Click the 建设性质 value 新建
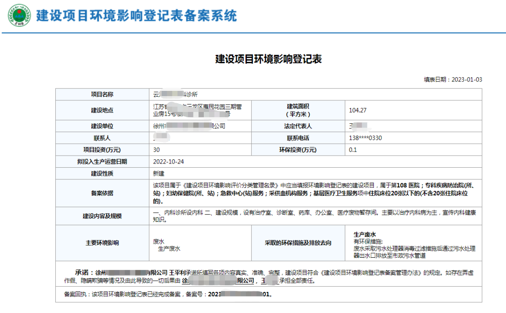The height and width of the screenshot is (313, 506). (159, 173)
